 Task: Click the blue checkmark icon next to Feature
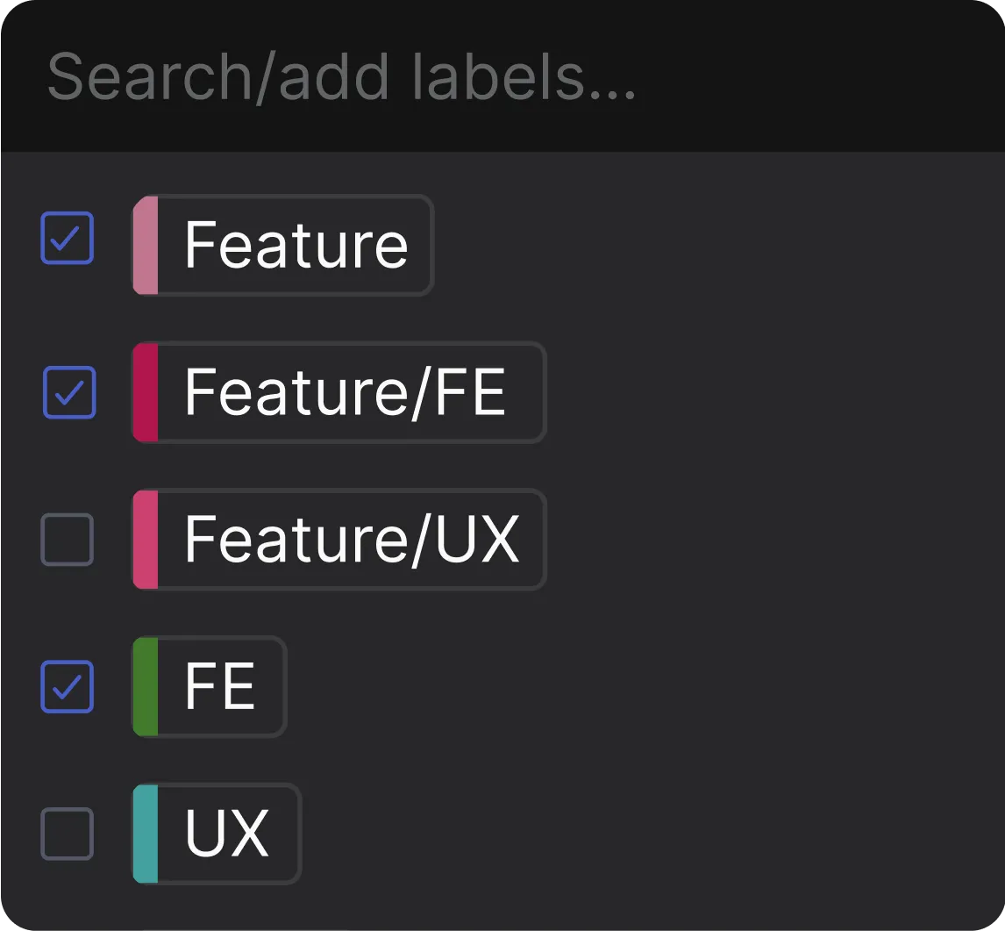point(68,238)
